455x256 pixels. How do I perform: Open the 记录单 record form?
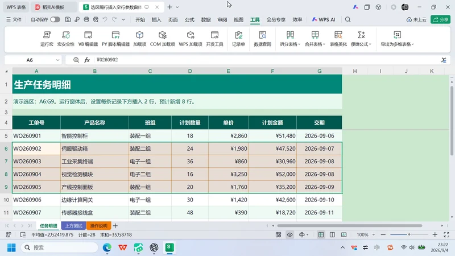[x=238, y=39]
